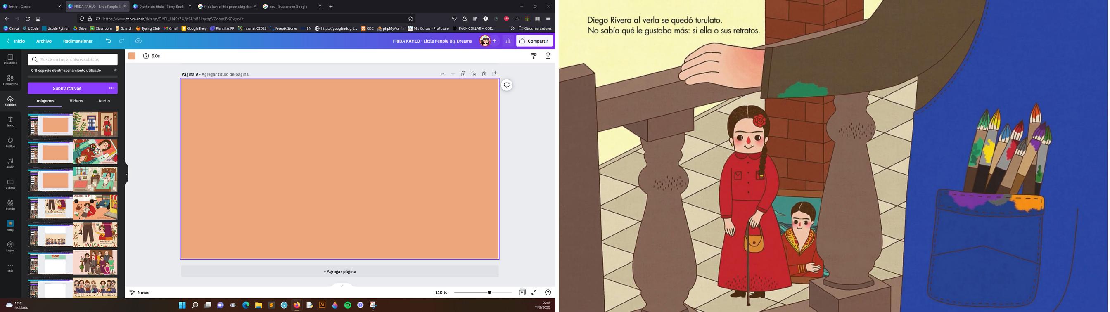The height and width of the screenshot is (312, 1110).
Task: Redo the last undone action
Action: pos(122,41)
